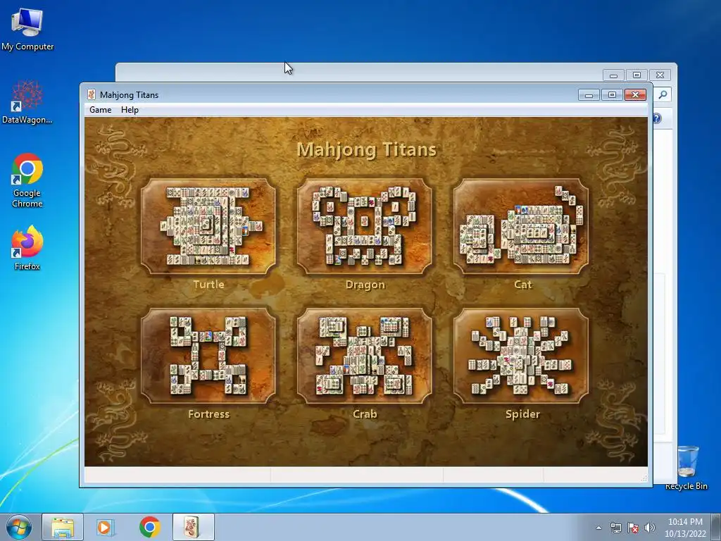Open File Explorer from the taskbar
This screenshot has height=541, width=721.
click(63, 527)
